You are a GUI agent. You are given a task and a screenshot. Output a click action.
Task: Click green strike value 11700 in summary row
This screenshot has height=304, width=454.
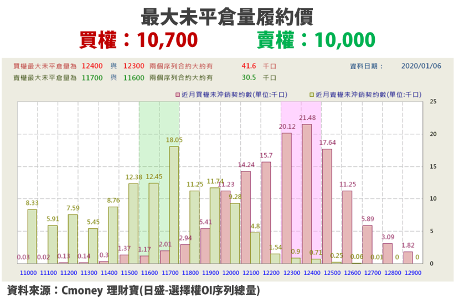(x=92, y=78)
